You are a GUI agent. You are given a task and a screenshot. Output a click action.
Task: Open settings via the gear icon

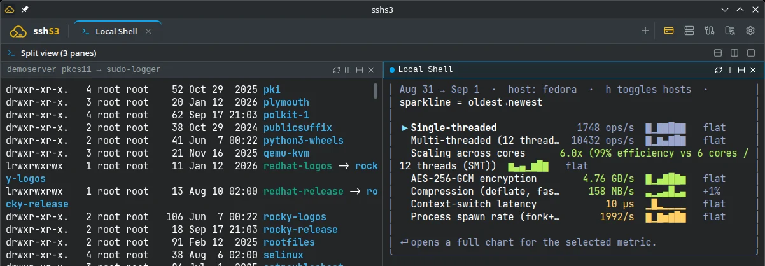750,31
